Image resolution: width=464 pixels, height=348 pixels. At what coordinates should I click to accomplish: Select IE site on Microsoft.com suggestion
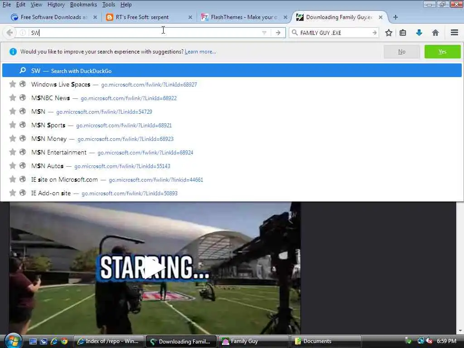pos(232,179)
